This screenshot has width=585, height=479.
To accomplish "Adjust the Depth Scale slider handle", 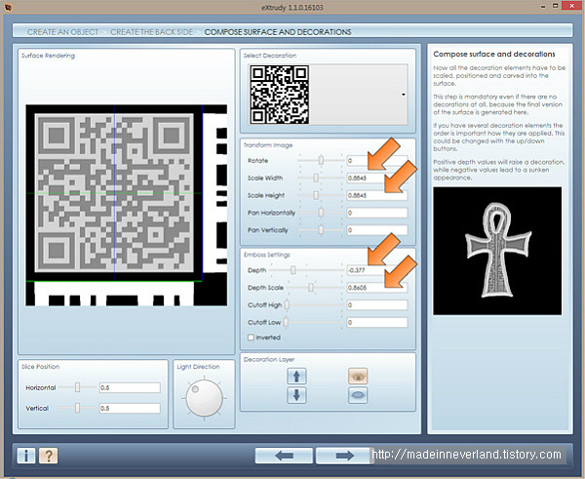I will click(x=311, y=288).
